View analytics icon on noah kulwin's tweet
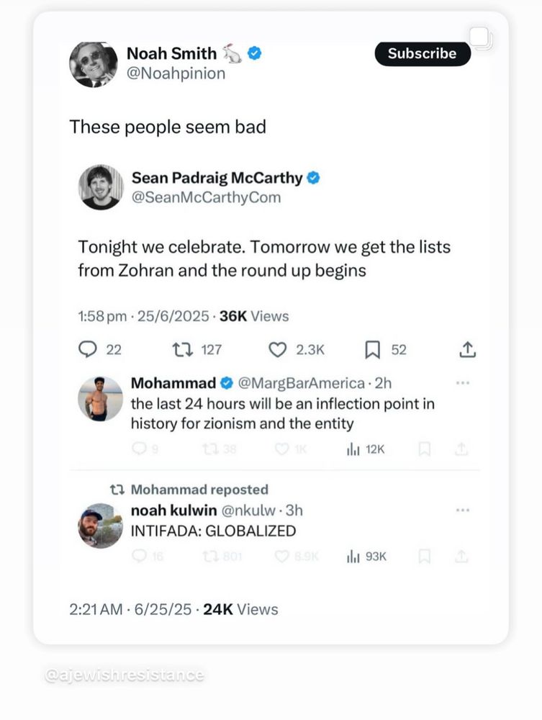The width and height of the screenshot is (542, 720). [x=353, y=556]
